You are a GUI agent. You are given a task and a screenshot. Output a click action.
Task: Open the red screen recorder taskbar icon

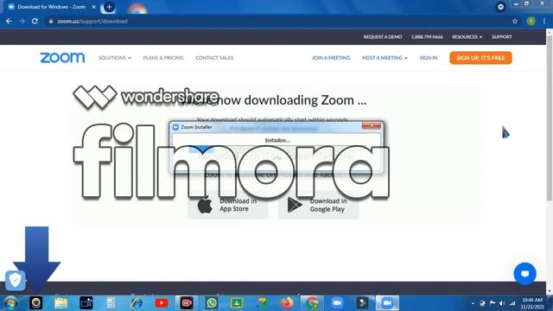[x=187, y=303]
